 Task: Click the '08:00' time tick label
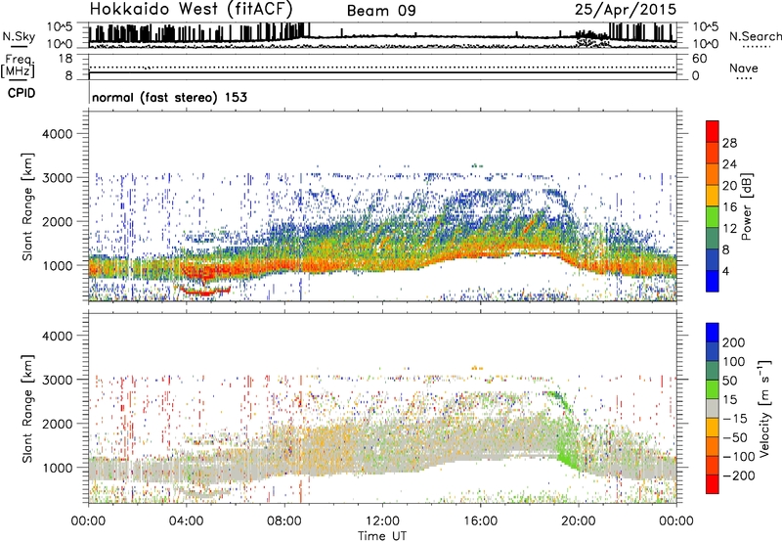284,521
